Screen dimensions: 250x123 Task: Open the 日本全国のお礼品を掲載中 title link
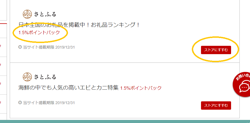tap(79, 25)
